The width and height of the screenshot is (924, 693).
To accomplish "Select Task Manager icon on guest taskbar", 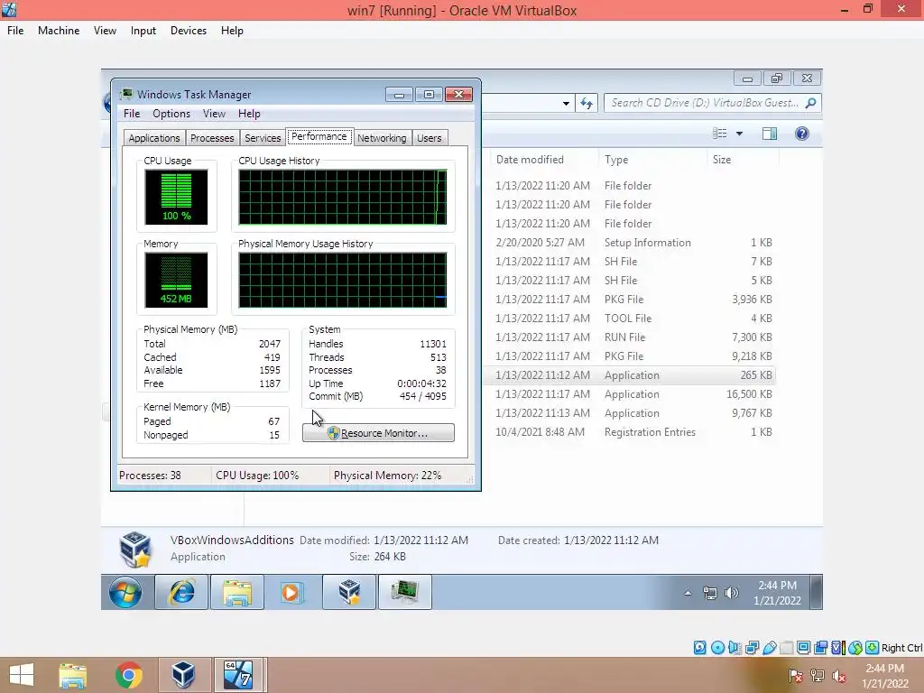I will [405, 592].
